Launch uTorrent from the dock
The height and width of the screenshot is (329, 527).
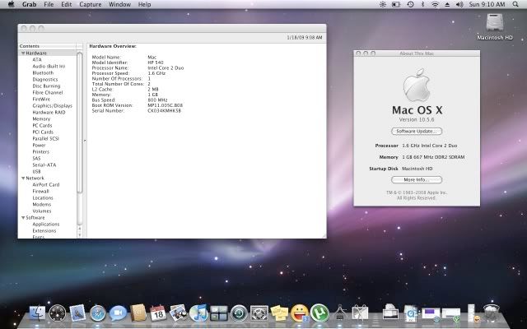[x=319, y=313]
